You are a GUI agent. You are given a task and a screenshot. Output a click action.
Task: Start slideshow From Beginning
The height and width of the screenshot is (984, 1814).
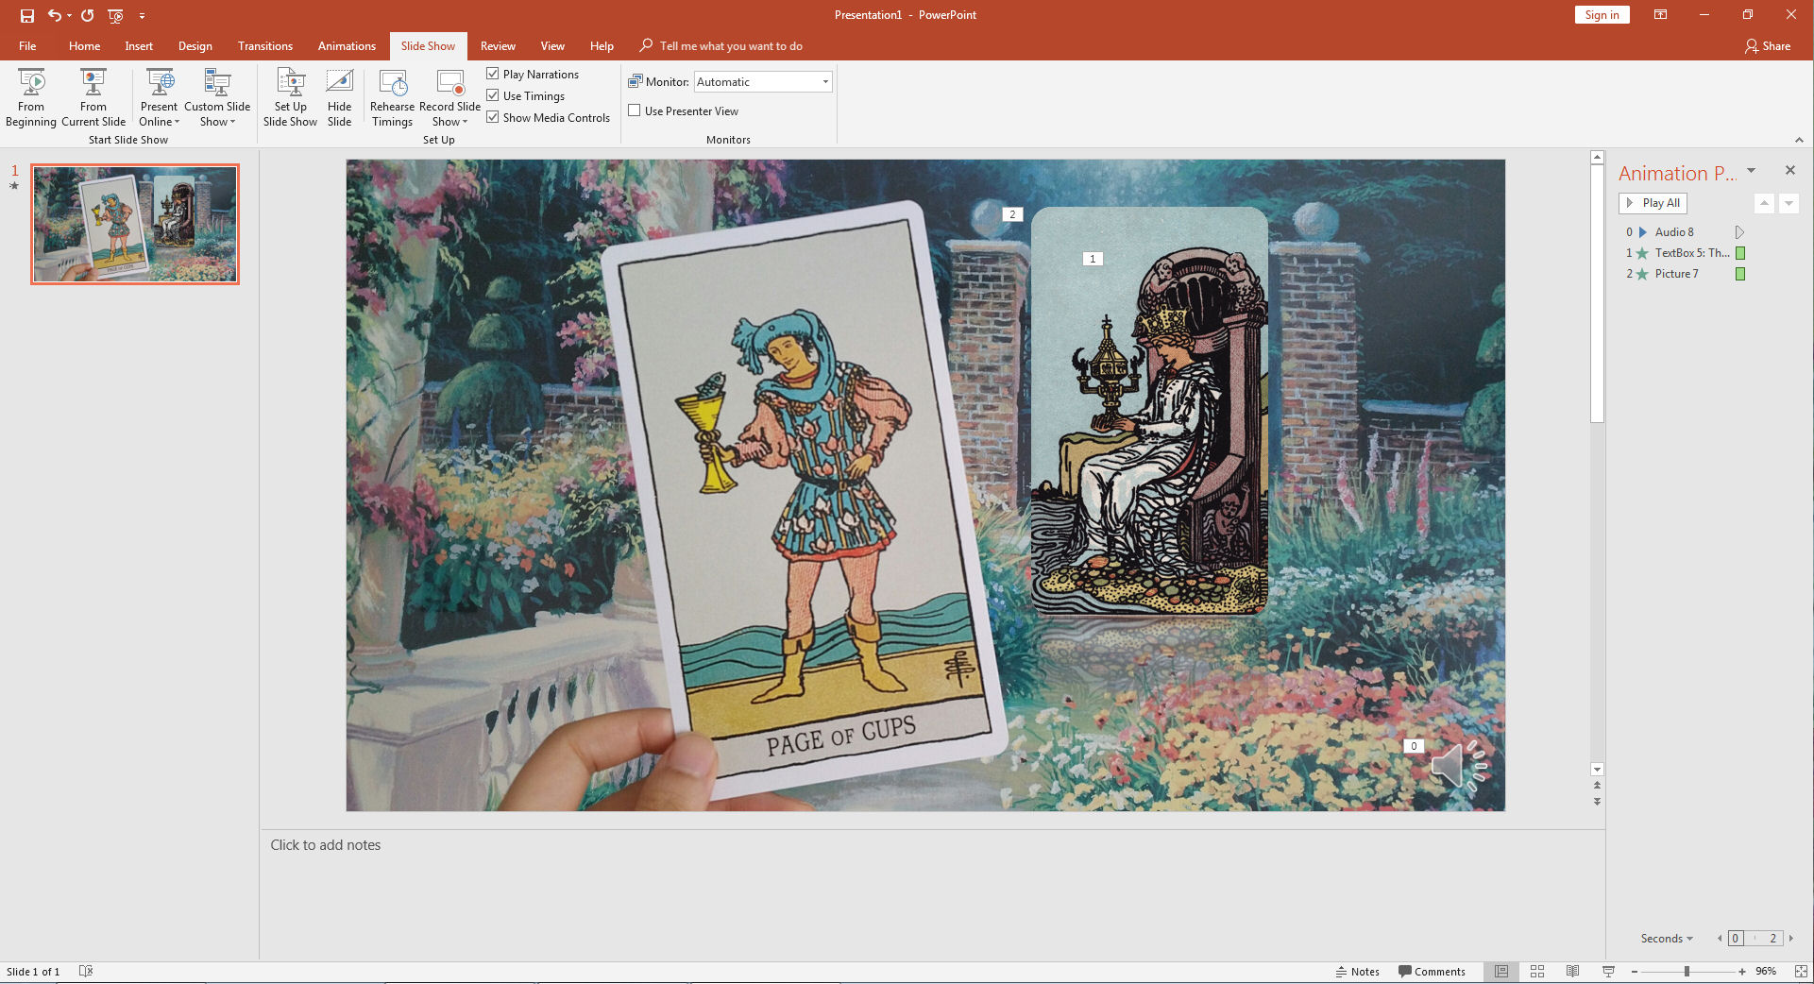31,96
